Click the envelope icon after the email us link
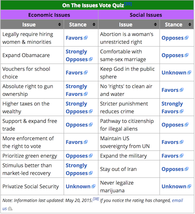 click(x=10, y=208)
